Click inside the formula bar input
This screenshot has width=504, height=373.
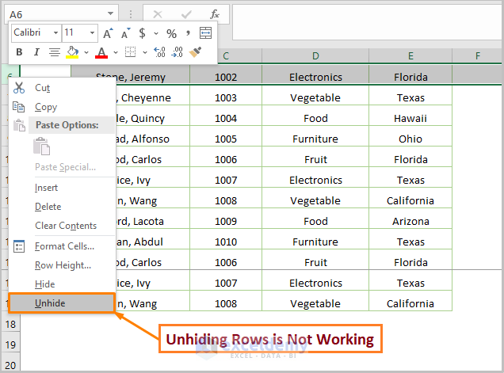pos(368,22)
